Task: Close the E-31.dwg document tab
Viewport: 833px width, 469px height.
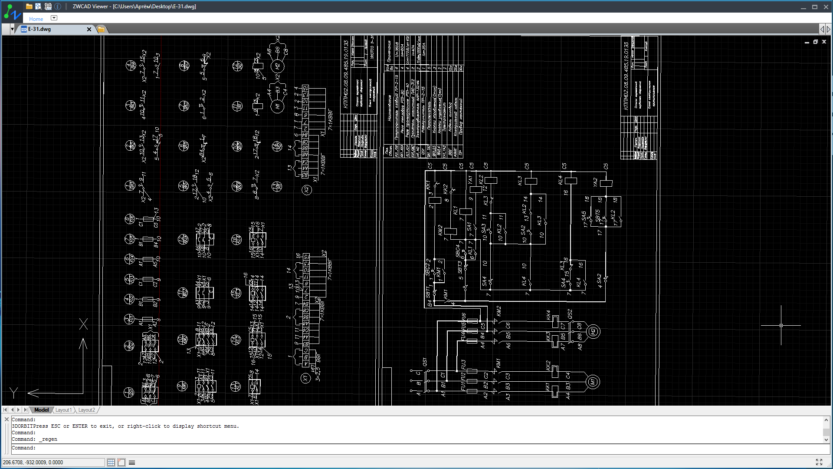Action: point(89,29)
